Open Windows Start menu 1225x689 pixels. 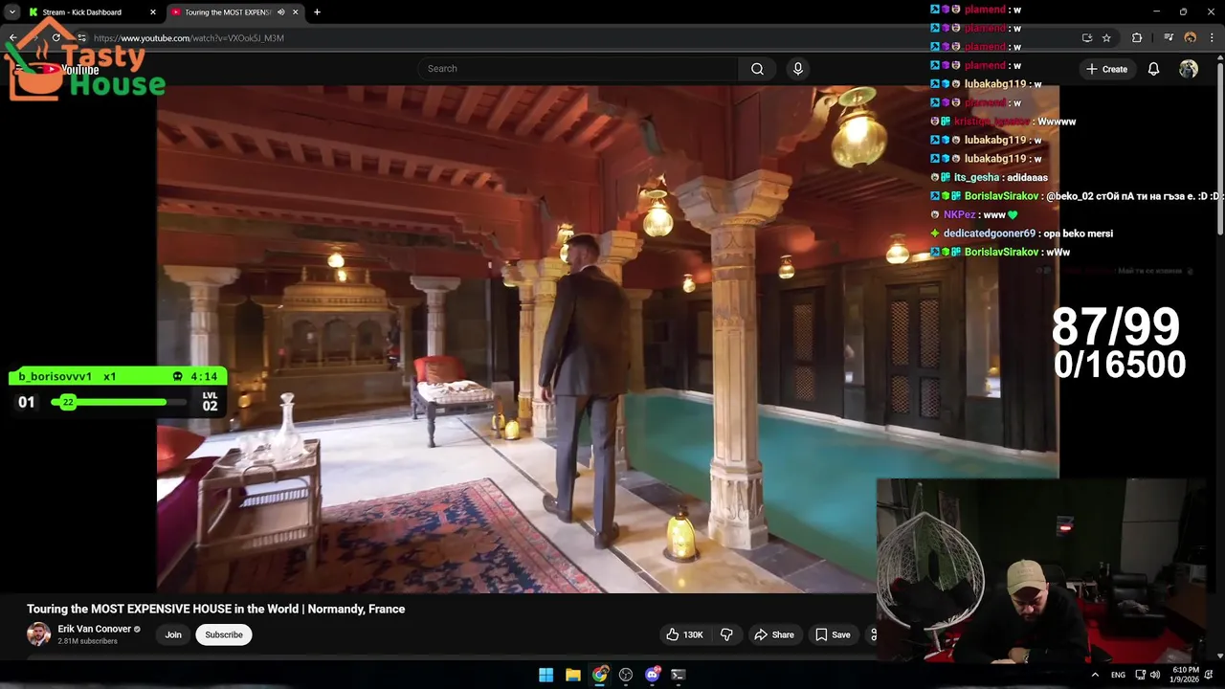pos(546,675)
